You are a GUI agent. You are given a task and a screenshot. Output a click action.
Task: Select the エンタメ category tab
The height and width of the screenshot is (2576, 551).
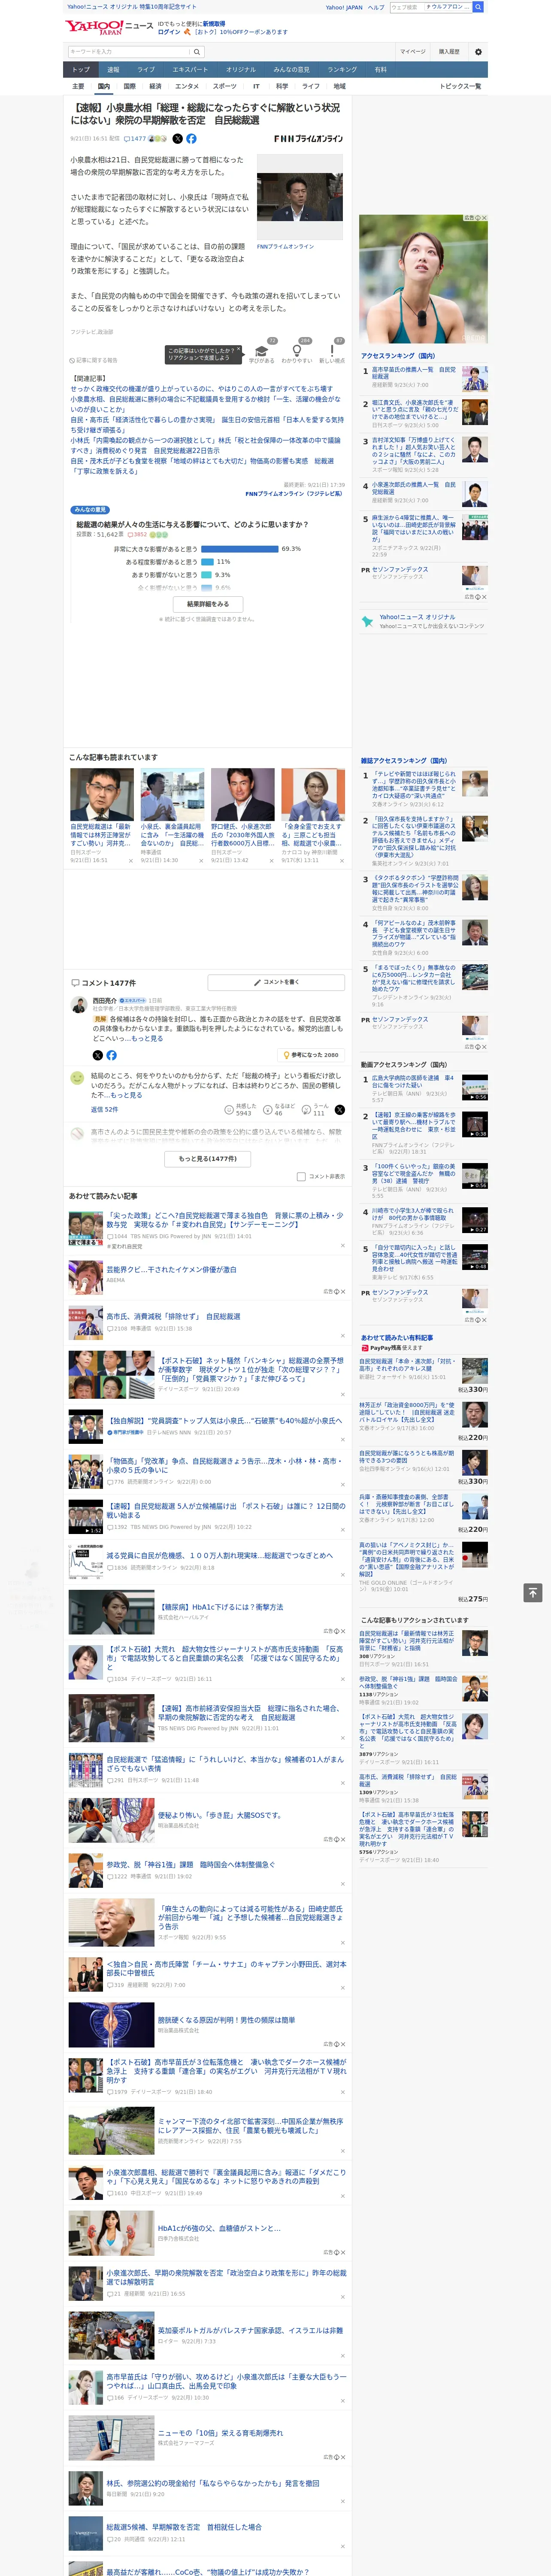187,87
